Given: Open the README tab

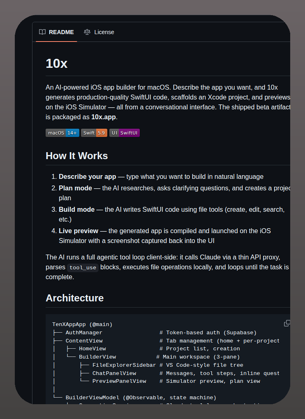Looking at the screenshot, I should click(56, 32).
